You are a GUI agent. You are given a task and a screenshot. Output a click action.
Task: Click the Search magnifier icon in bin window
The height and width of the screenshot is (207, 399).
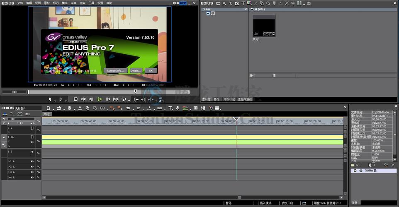tap(224, 3)
